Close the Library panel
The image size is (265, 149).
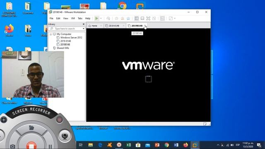[x=84, y=24]
